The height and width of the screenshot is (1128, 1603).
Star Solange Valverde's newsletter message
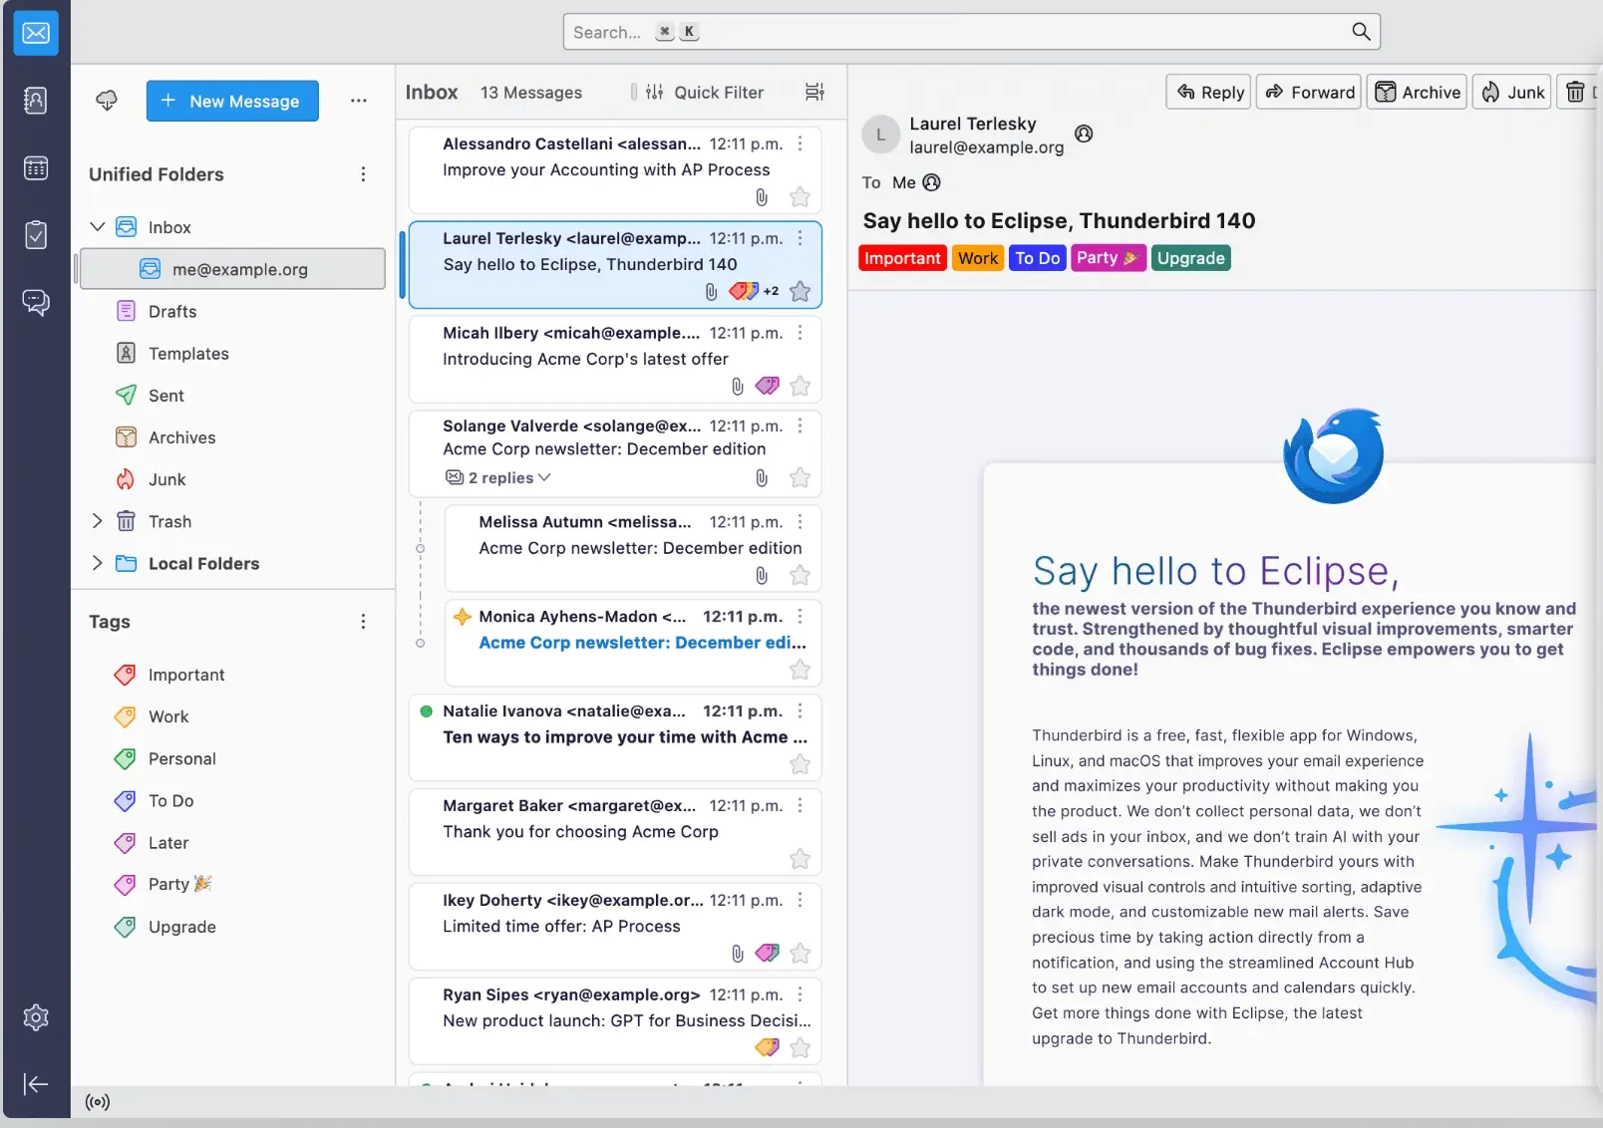click(800, 477)
